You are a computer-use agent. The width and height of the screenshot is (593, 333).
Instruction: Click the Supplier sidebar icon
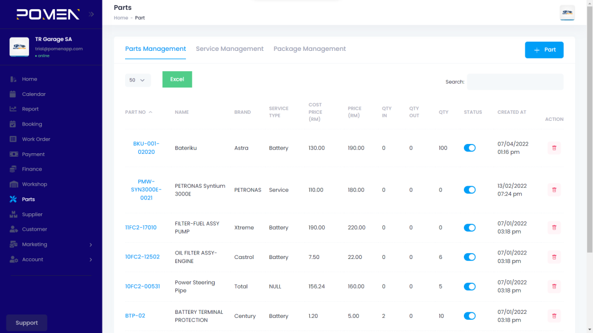(x=14, y=214)
